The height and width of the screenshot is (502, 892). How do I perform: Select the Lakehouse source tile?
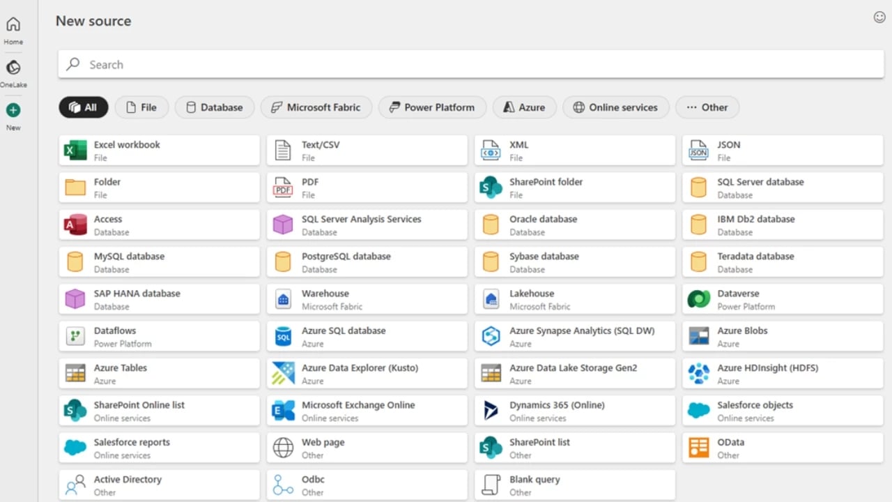[x=575, y=299]
